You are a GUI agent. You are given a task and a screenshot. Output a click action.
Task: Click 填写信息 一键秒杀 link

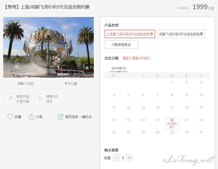coord(78,117)
